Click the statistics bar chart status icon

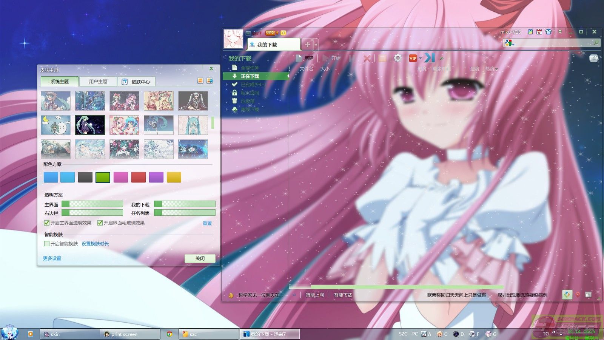click(588, 295)
